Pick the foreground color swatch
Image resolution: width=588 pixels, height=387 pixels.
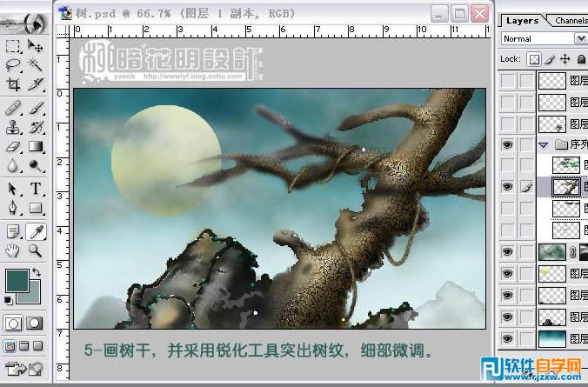(x=17, y=281)
